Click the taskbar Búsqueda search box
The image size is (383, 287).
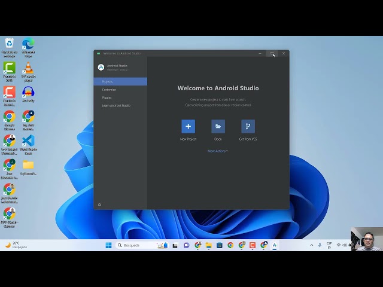coord(142,245)
